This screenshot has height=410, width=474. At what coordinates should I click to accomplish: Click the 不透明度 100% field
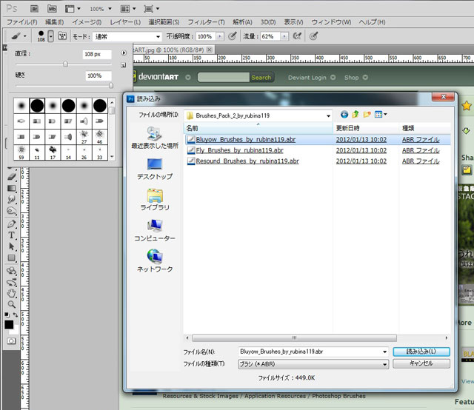click(x=206, y=36)
